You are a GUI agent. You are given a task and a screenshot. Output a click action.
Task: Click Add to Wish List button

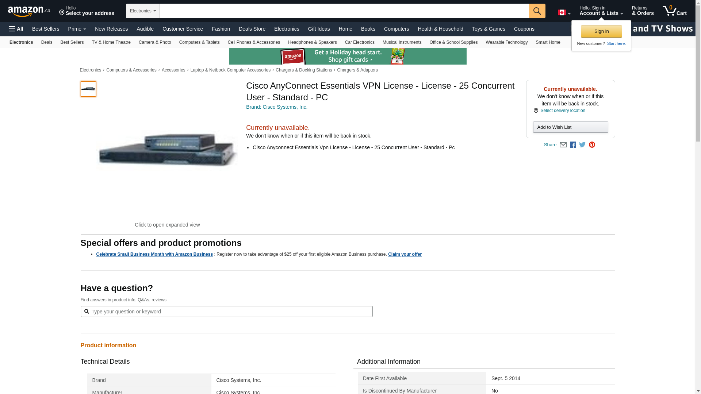click(570, 127)
